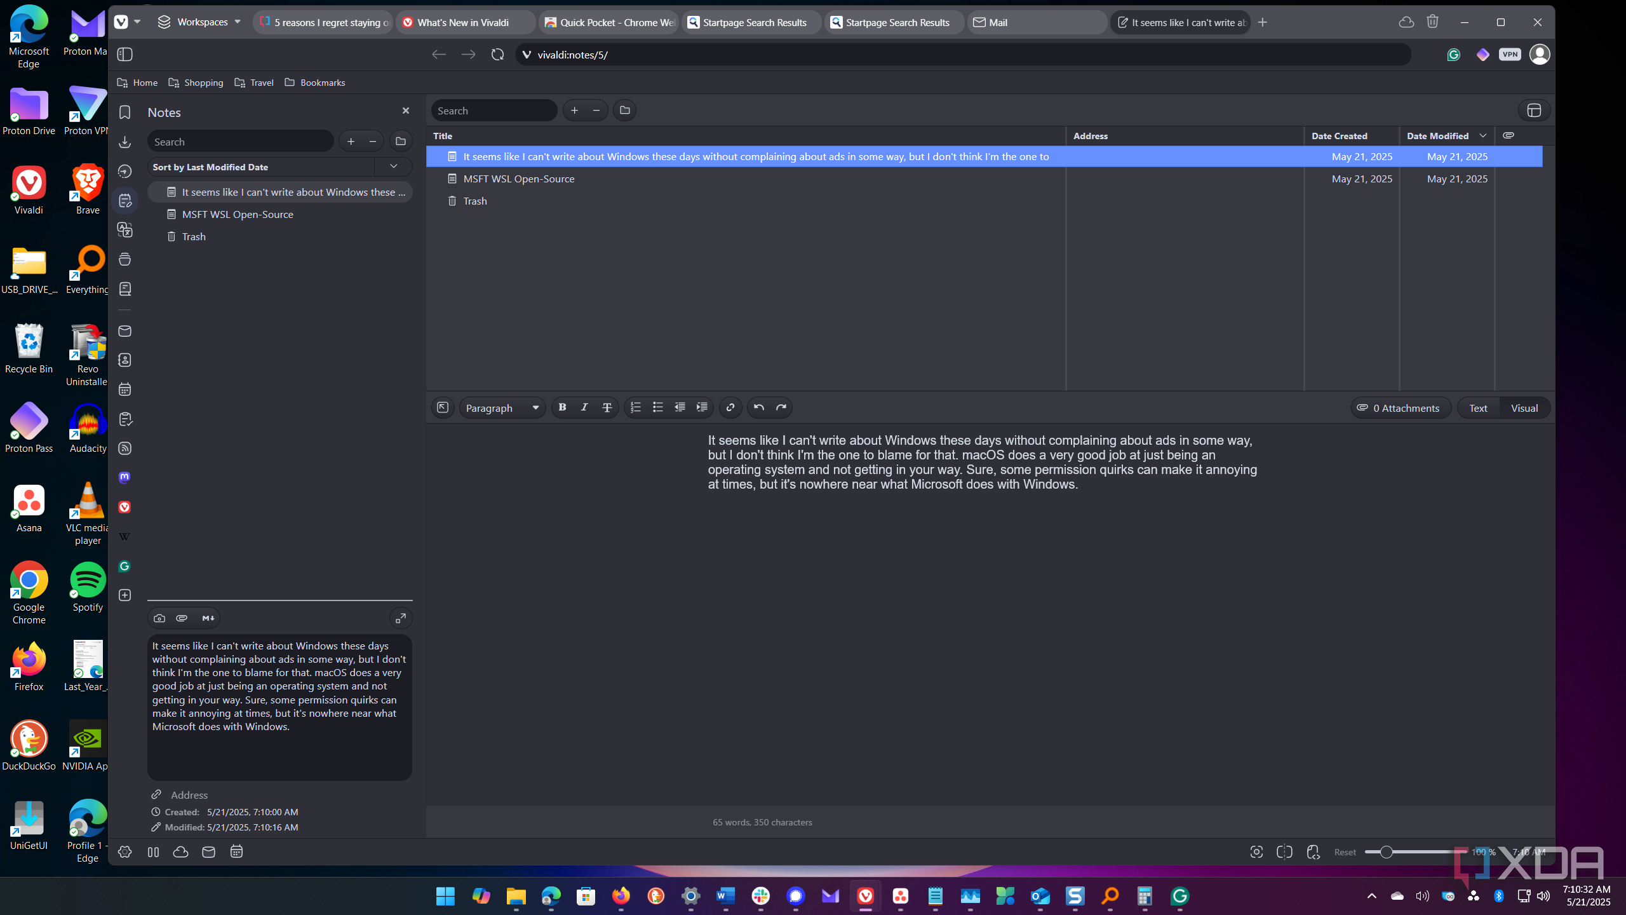Toggle Markdown view in notes panel
The height and width of the screenshot is (915, 1626).
tap(208, 618)
